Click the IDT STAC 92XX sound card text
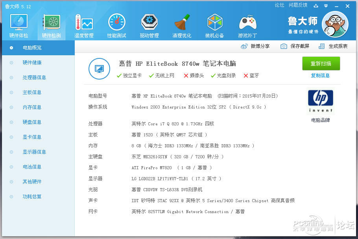Screen dimensions: 358x239 click(213, 201)
